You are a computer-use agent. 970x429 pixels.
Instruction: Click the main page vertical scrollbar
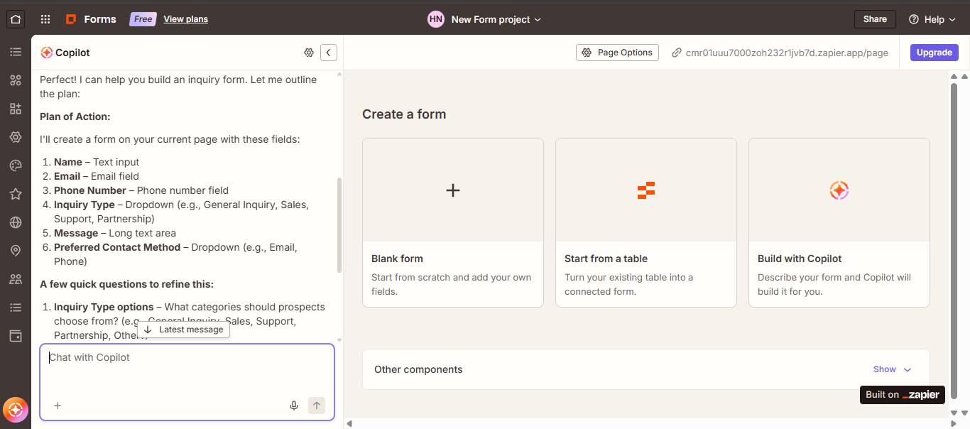[954, 241]
